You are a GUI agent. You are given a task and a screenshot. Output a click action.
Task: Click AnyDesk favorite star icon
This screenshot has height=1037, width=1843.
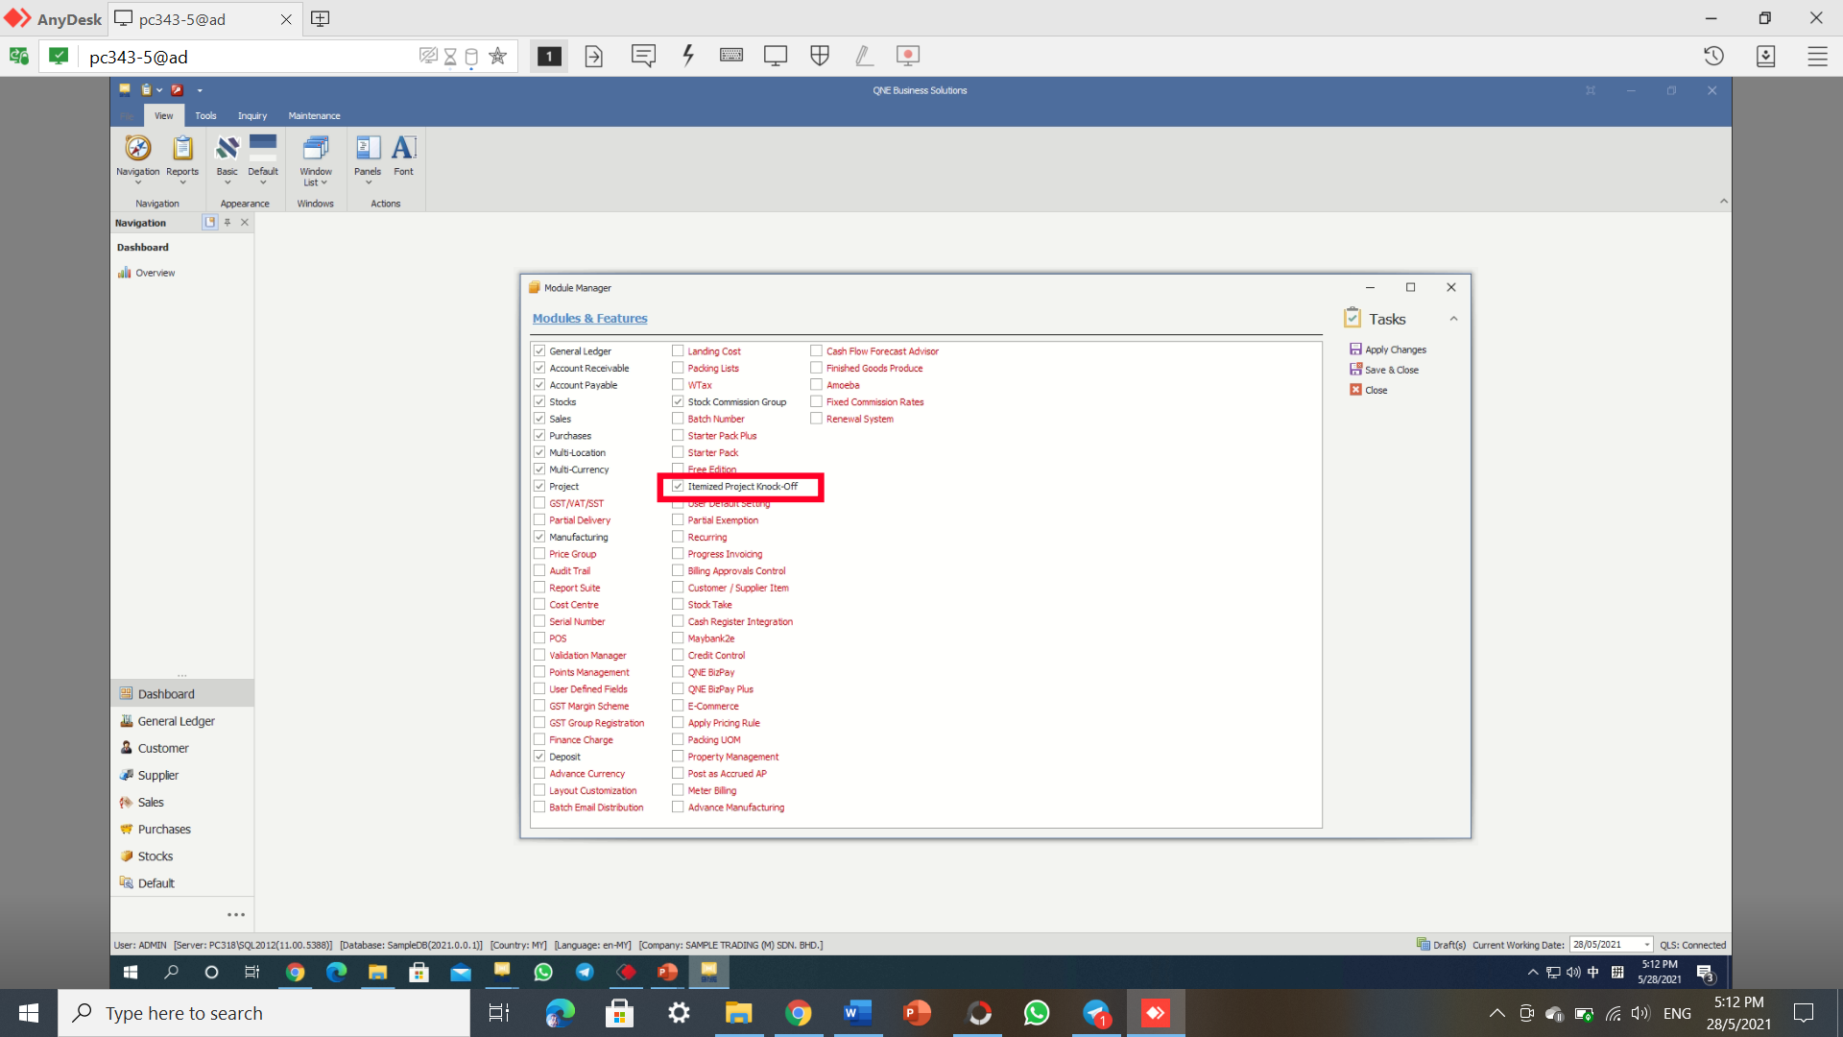[x=497, y=56]
